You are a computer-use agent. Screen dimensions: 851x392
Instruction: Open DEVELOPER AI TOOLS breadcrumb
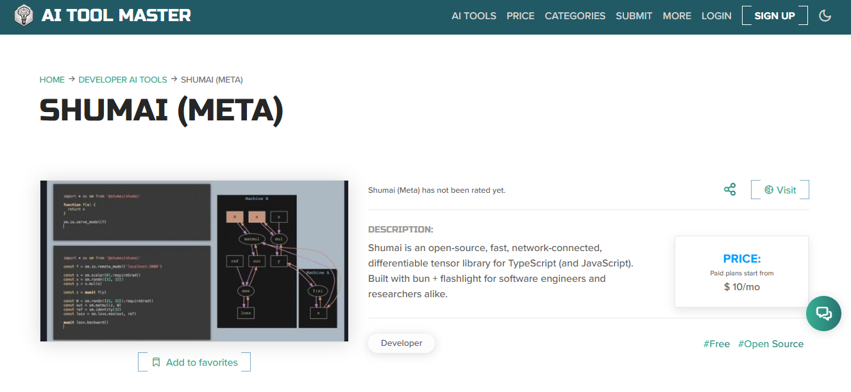click(x=122, y=79)
